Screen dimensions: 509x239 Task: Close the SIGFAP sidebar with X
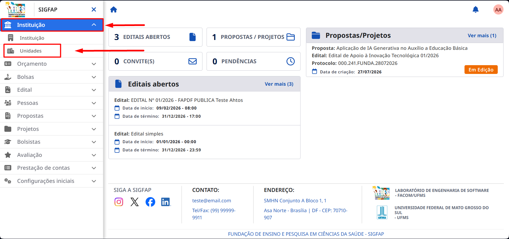click(x=94, y=10)
